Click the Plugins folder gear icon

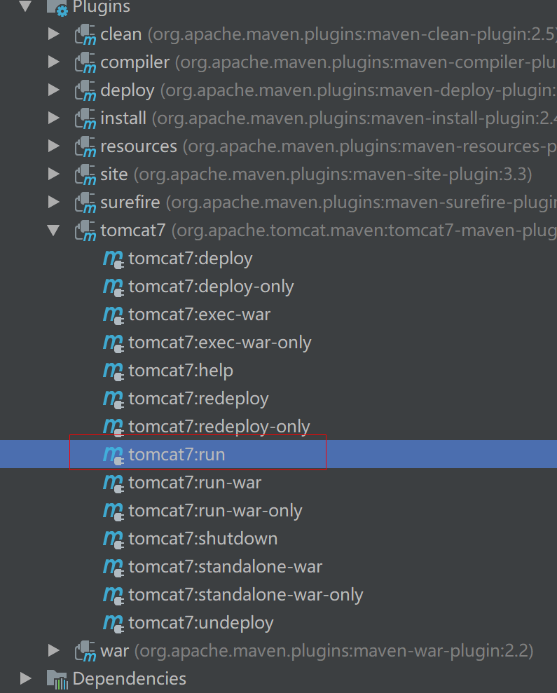[57, 8]
